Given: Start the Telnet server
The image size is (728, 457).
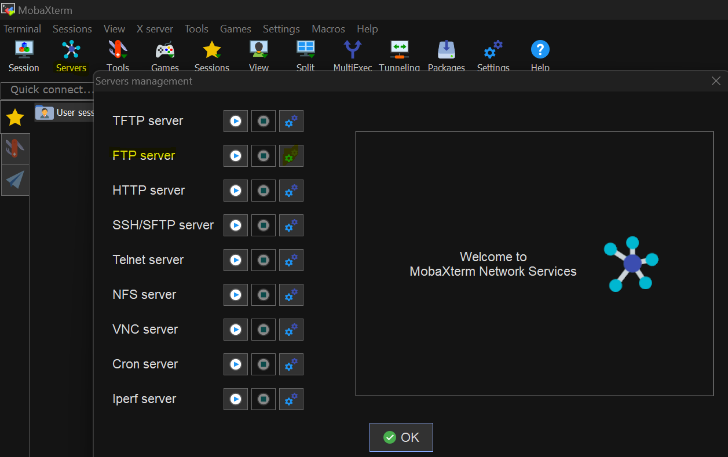Looking at the screenshot, I should (x=236, y=260).
